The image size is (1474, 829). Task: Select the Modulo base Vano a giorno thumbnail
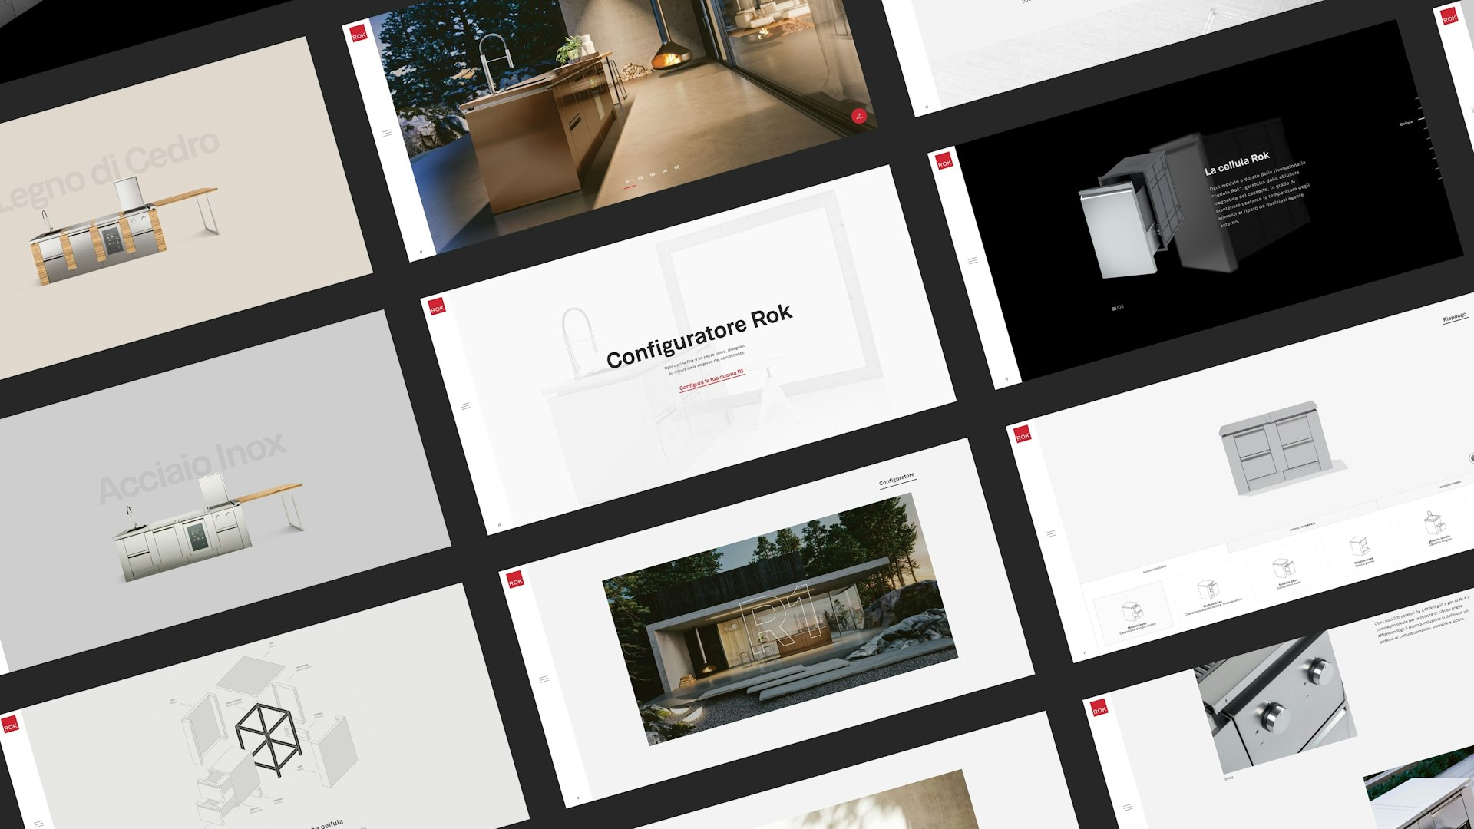point(1360,548)
